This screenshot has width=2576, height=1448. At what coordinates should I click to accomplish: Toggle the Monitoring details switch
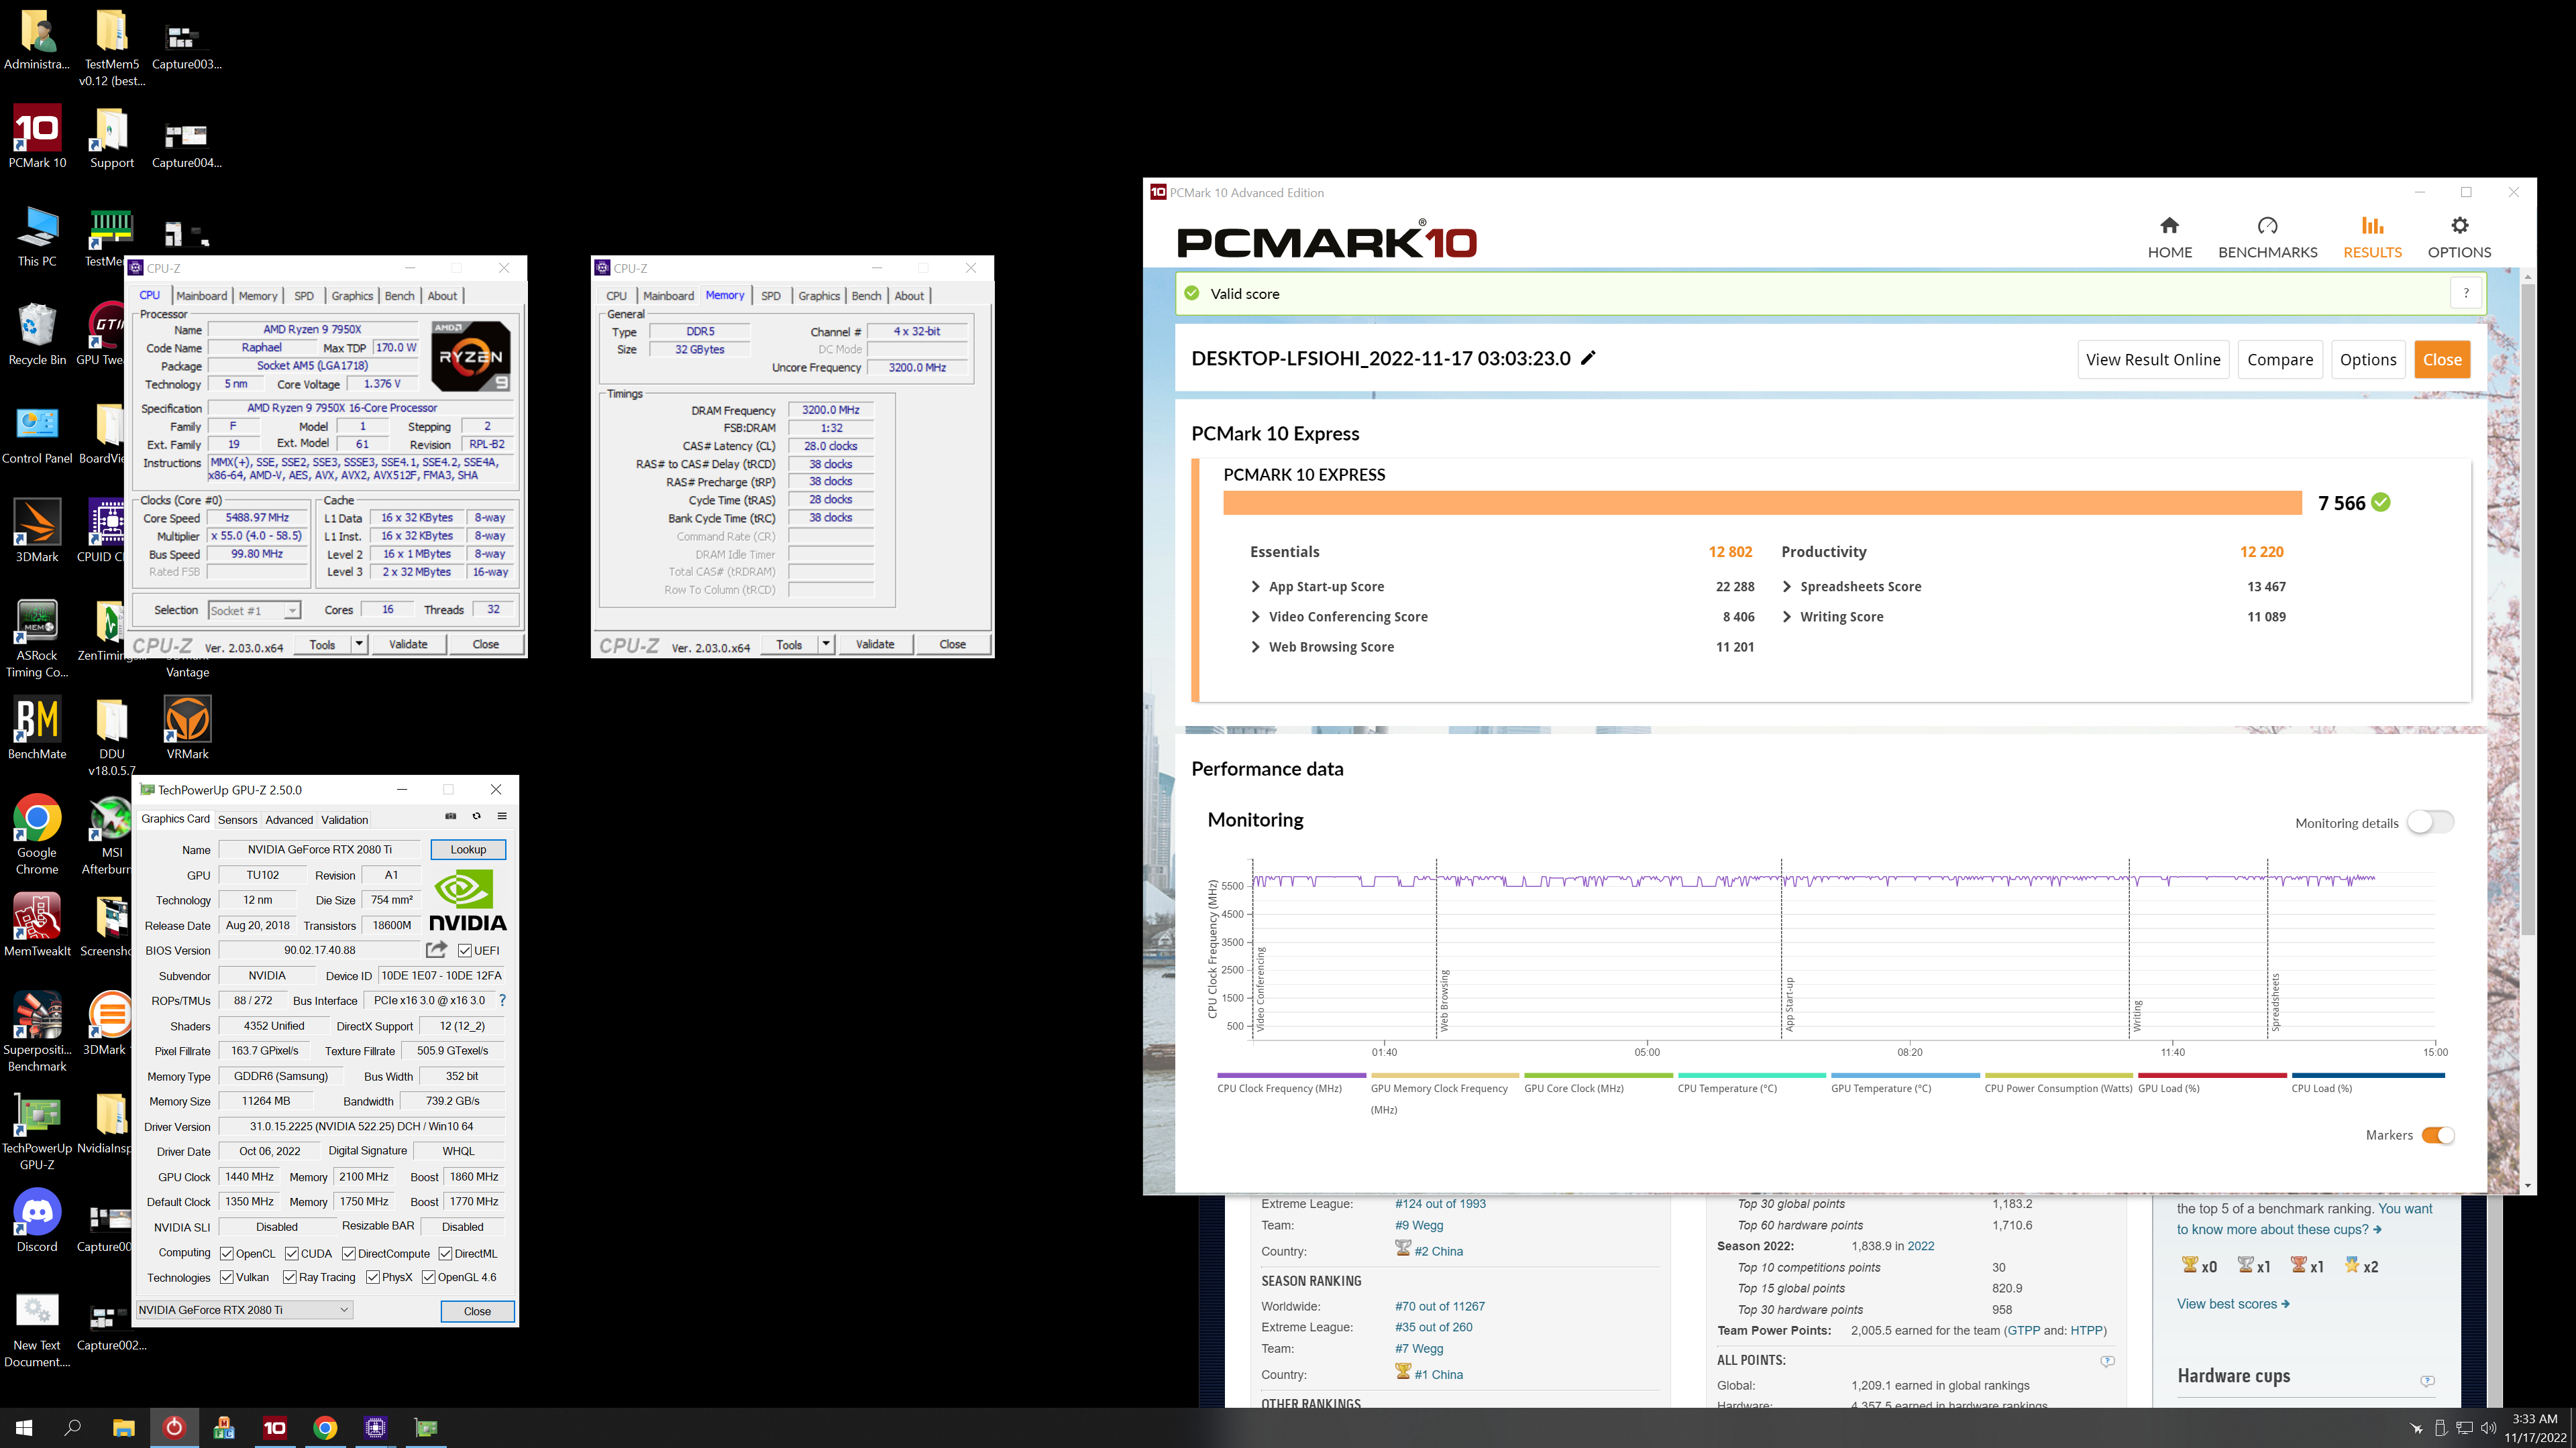2430,823
